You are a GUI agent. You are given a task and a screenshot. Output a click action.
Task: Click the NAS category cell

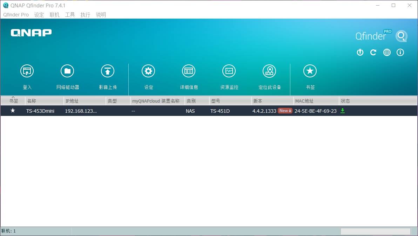click(x=190, y=111)
